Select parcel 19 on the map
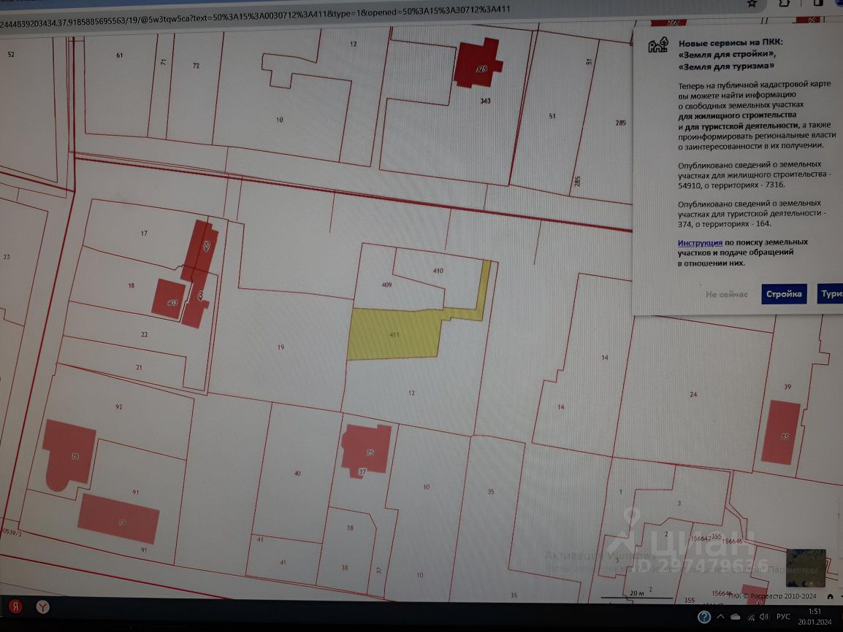Image resolution: width=843 pixels, height=632 pixels. [280, 347]
